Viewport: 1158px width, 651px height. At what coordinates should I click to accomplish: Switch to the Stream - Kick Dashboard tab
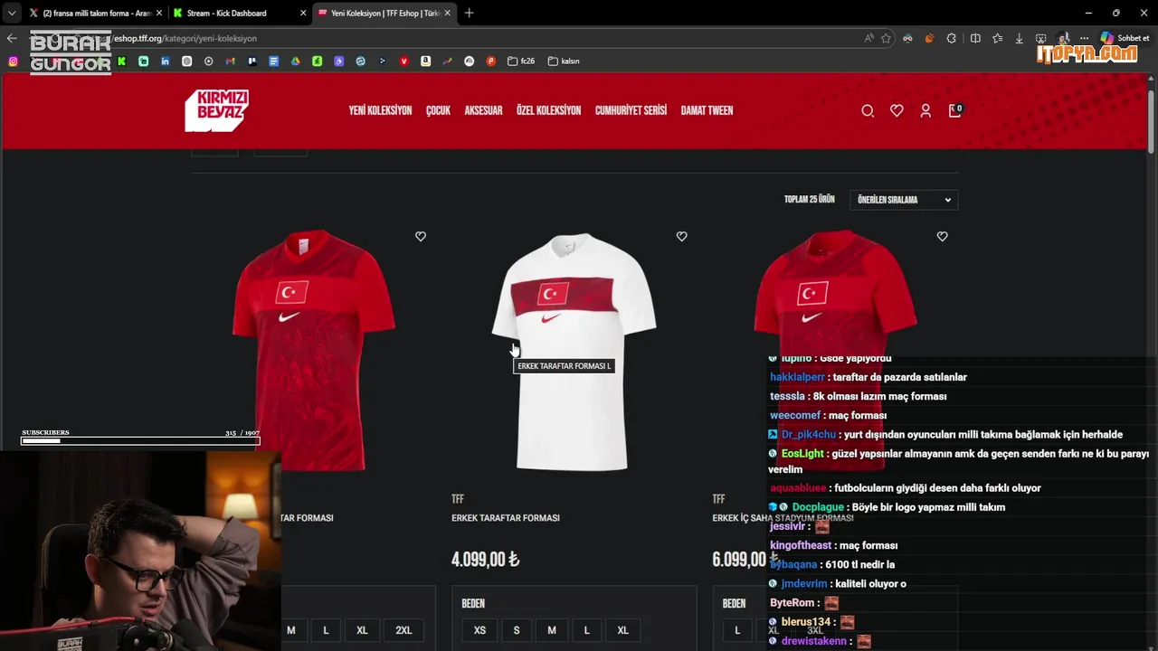click(x=239, y=14)
